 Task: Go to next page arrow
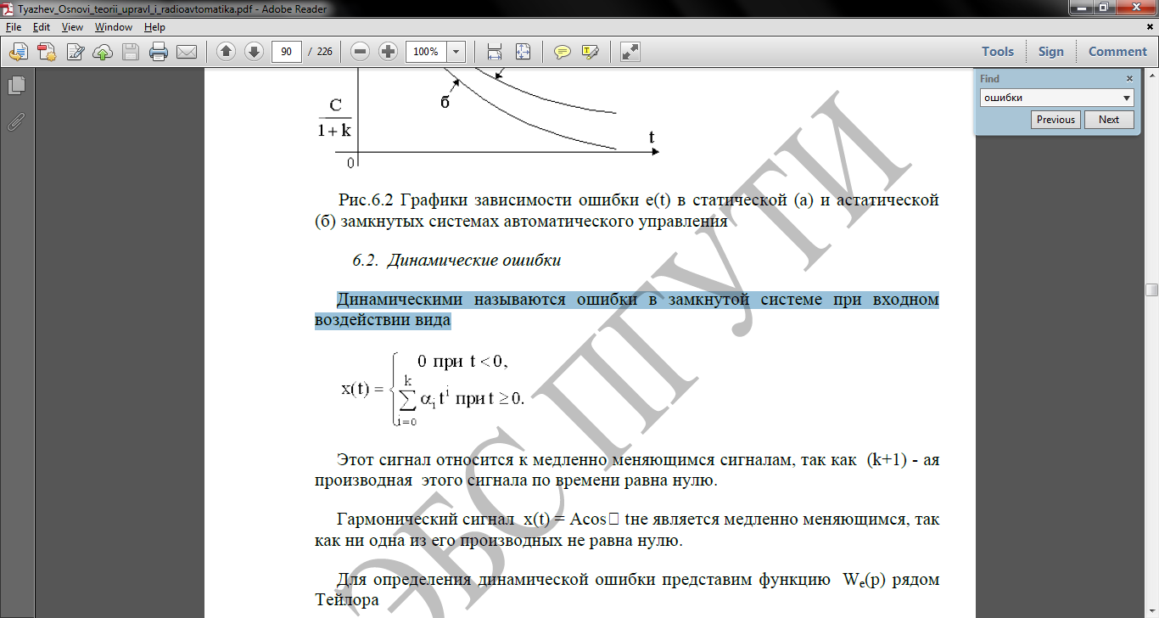(254, 52)
